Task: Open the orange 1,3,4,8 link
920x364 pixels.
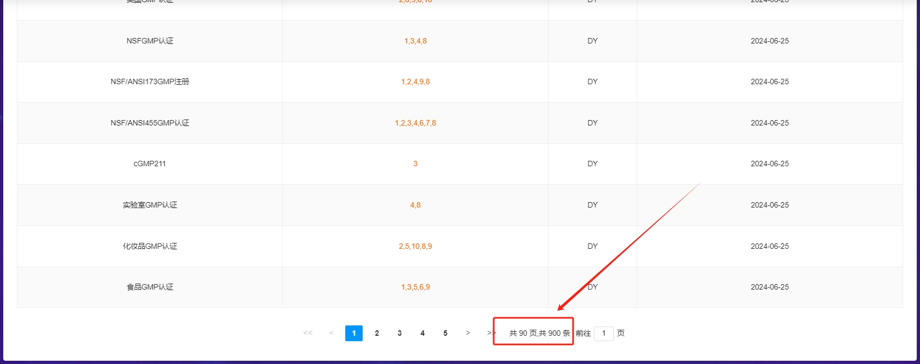Action: [x=415, y=41]
